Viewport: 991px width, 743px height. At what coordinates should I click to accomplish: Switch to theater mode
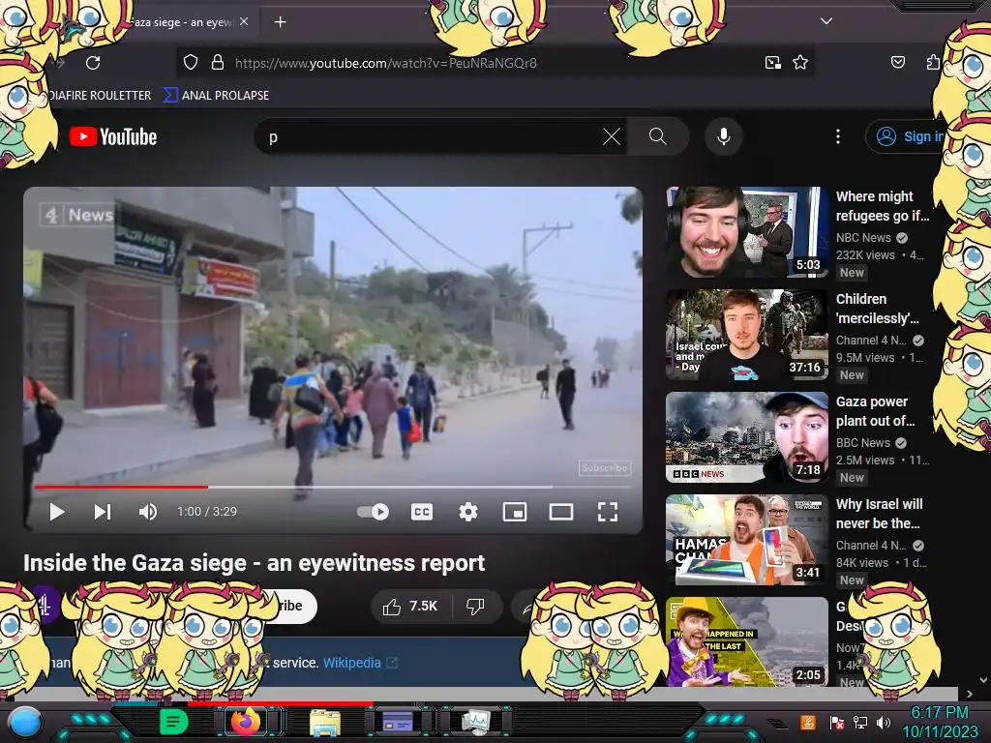coord(560,512)
